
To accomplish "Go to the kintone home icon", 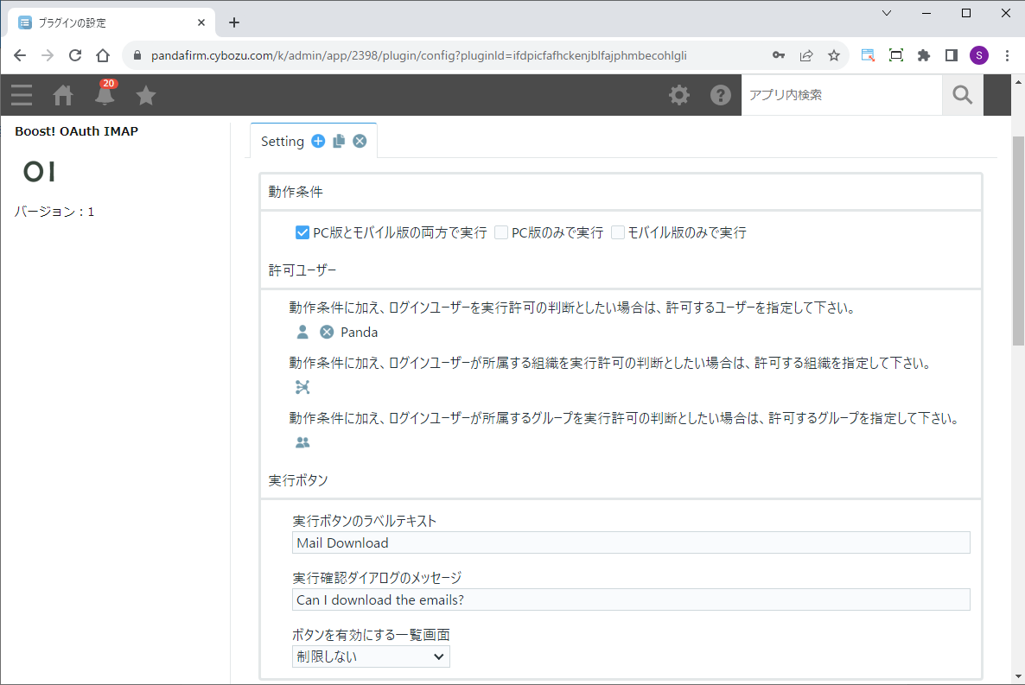I will tap(63, 95).
